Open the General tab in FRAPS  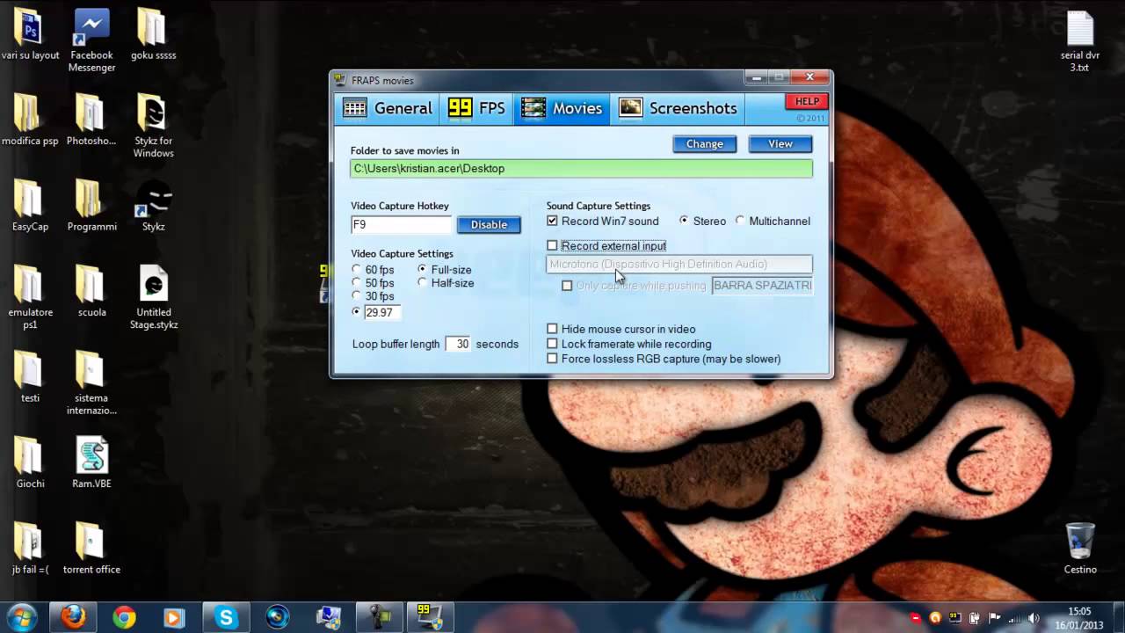[388, 108]
